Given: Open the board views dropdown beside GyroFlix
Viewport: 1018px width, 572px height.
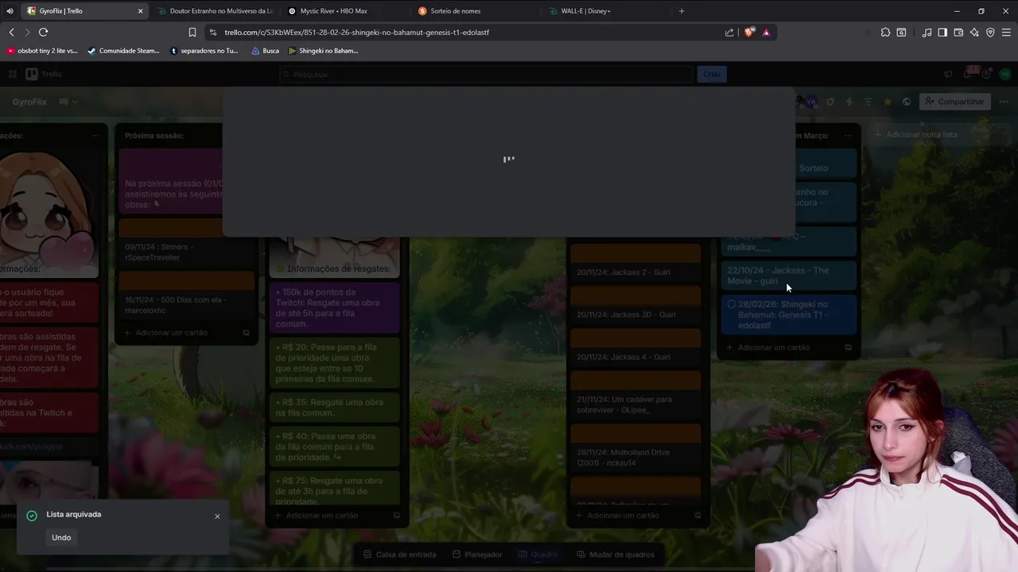Looking at the screenshot, I should point(68,102).
